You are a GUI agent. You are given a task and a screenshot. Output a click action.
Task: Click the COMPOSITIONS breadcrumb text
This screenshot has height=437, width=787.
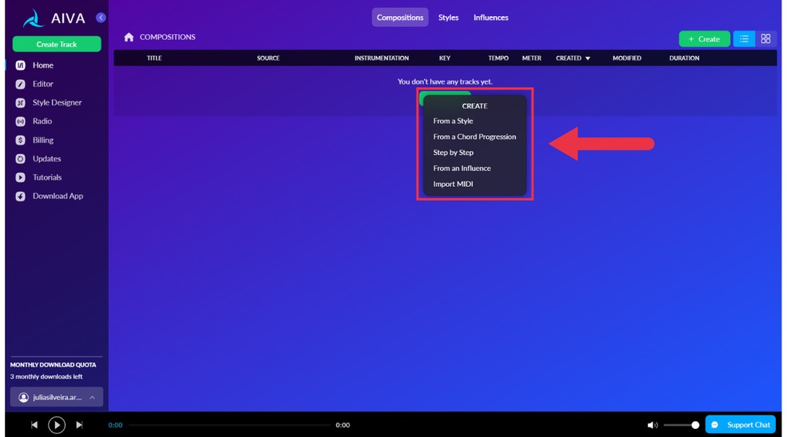[x=167, y=37]
